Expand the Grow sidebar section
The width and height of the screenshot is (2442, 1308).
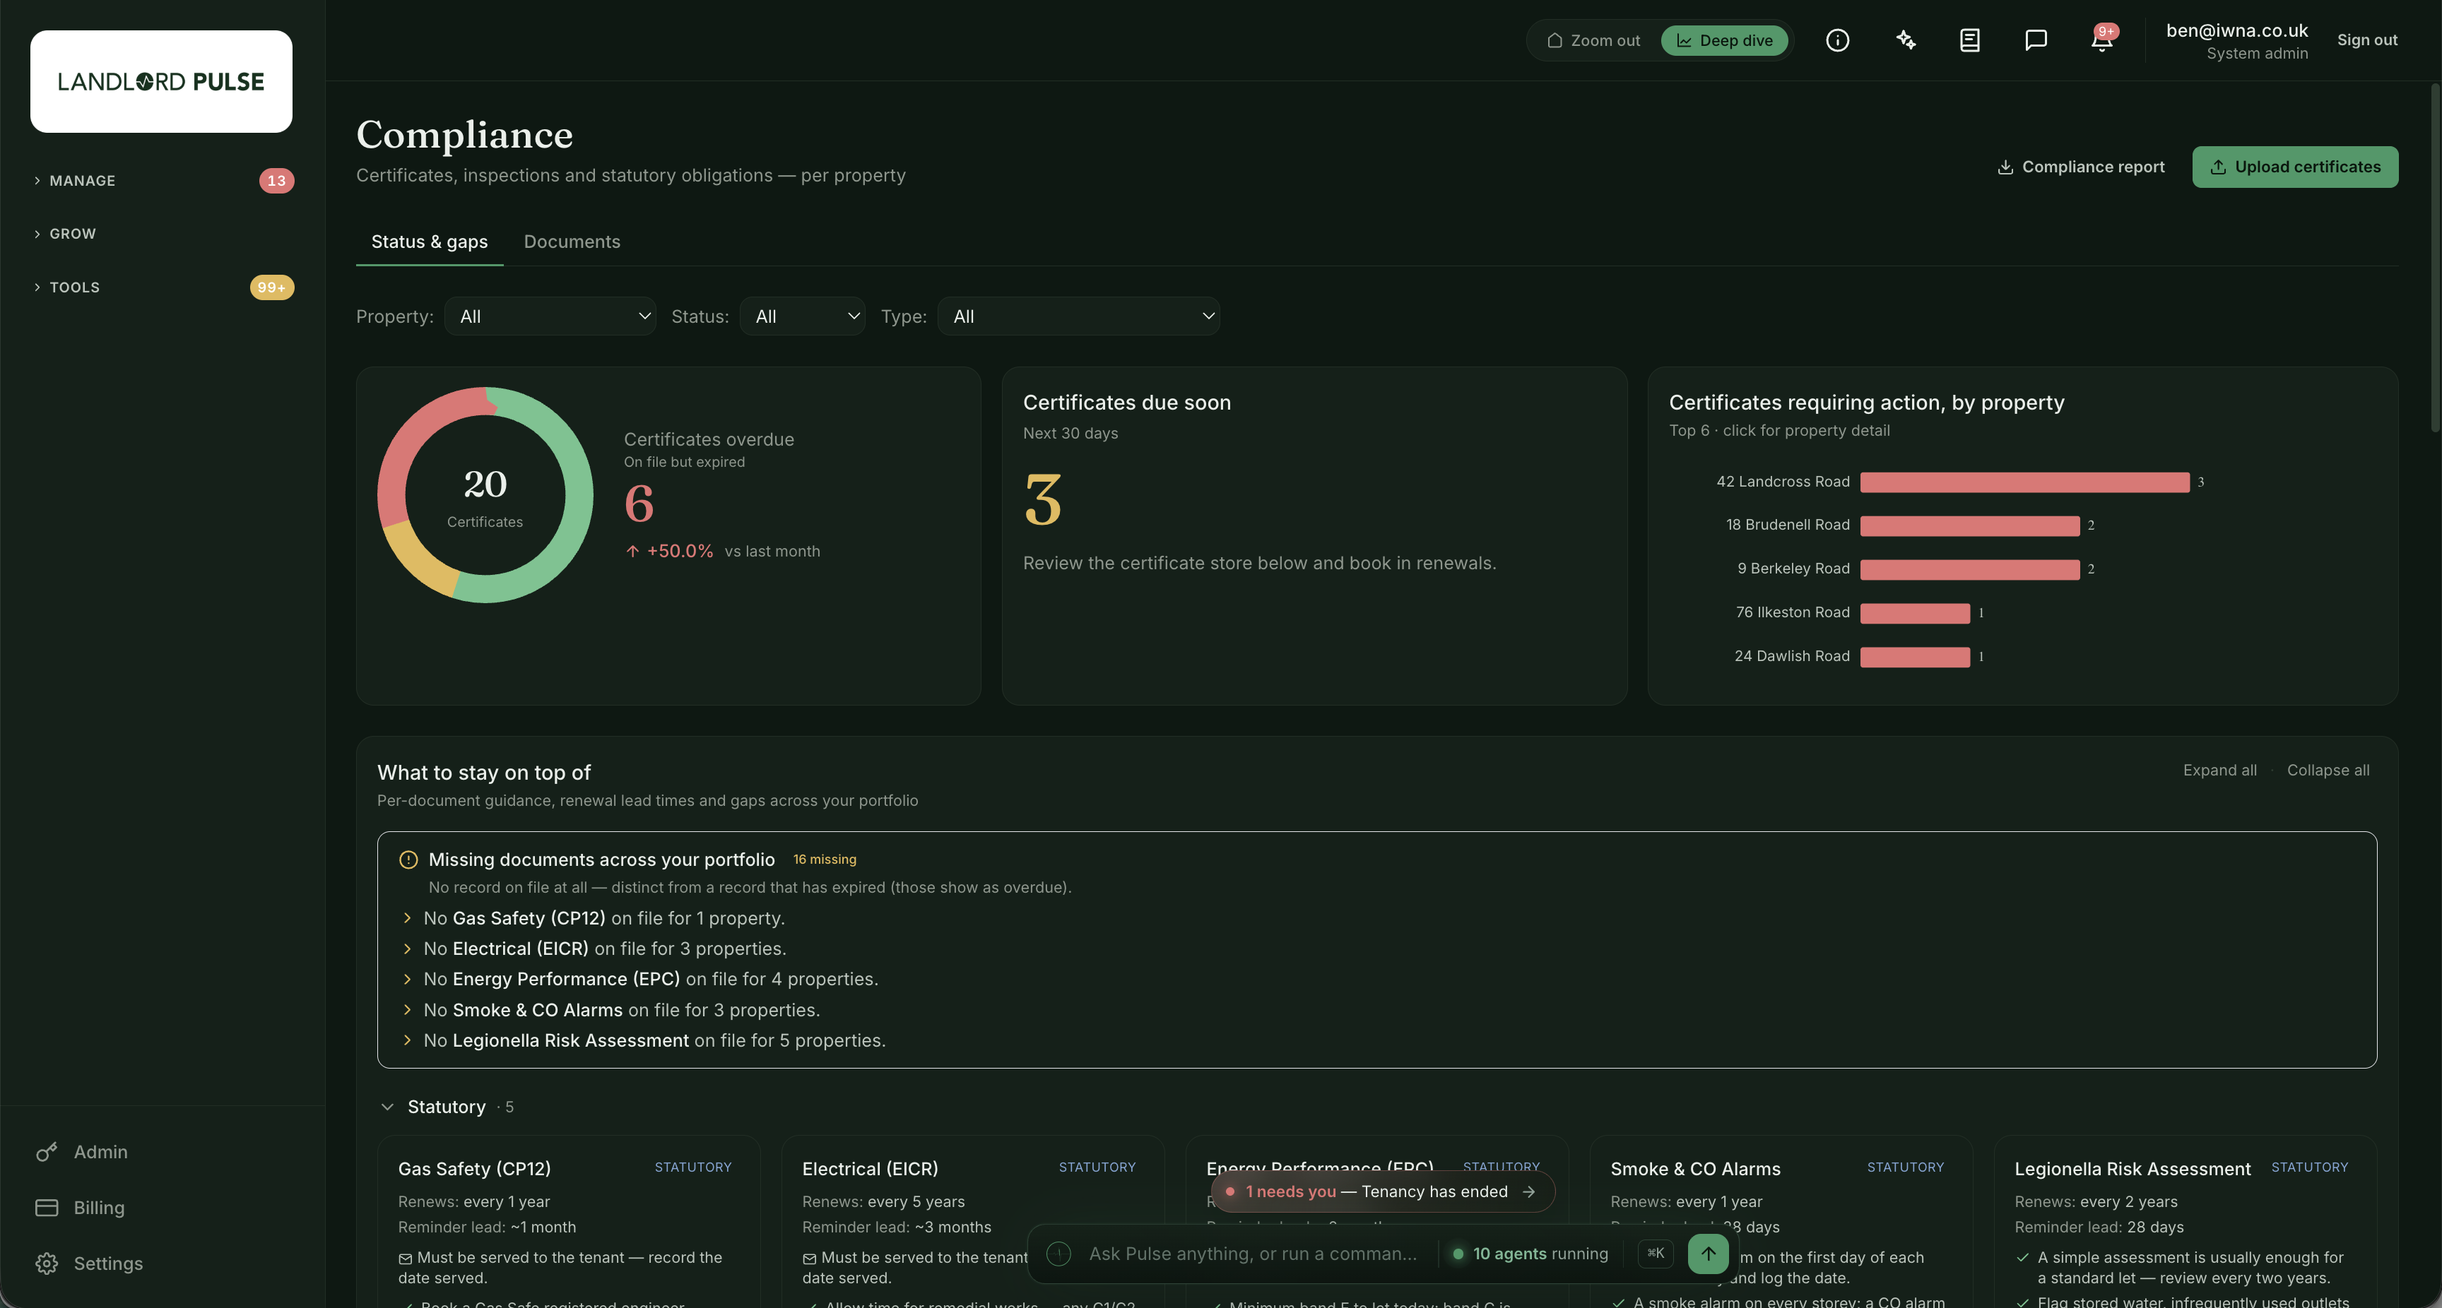pyautogui.click(x=64, y=233)
